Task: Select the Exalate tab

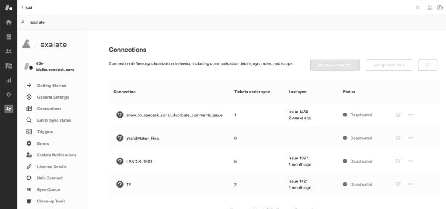Action: [x=33, y=22]
